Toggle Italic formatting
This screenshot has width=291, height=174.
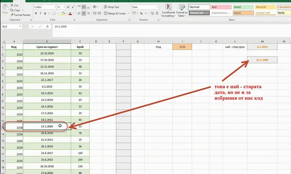point(40,13)
